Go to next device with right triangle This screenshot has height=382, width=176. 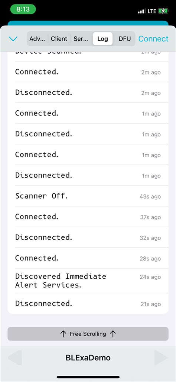[x=161, y=358]
